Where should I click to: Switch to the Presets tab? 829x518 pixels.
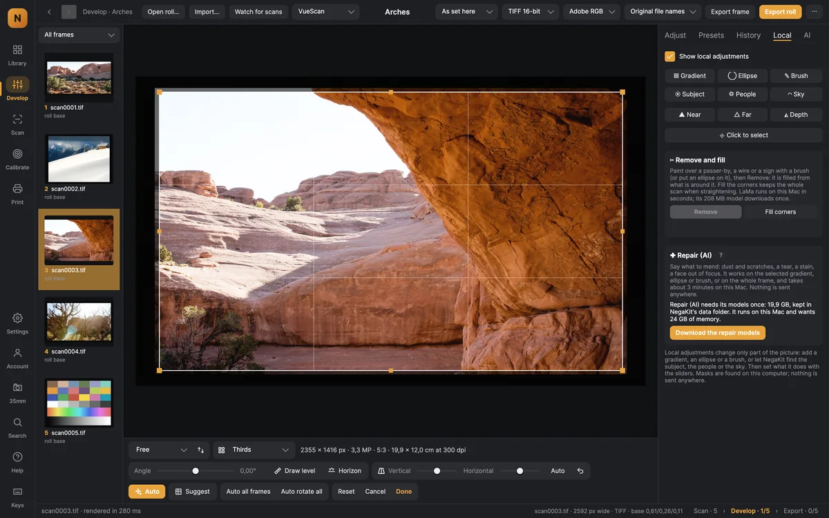(711, 35)
